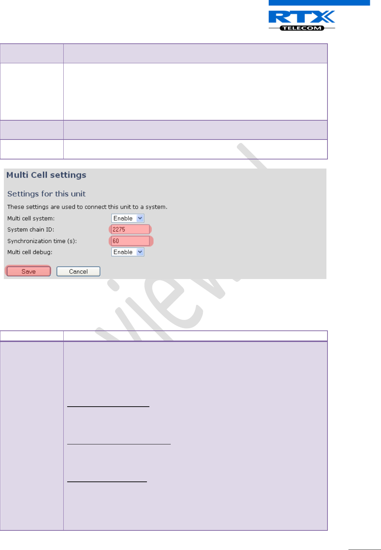Select the 'These settings are used' description text
This screenshot has height=550, width=381.
point(87,207)
